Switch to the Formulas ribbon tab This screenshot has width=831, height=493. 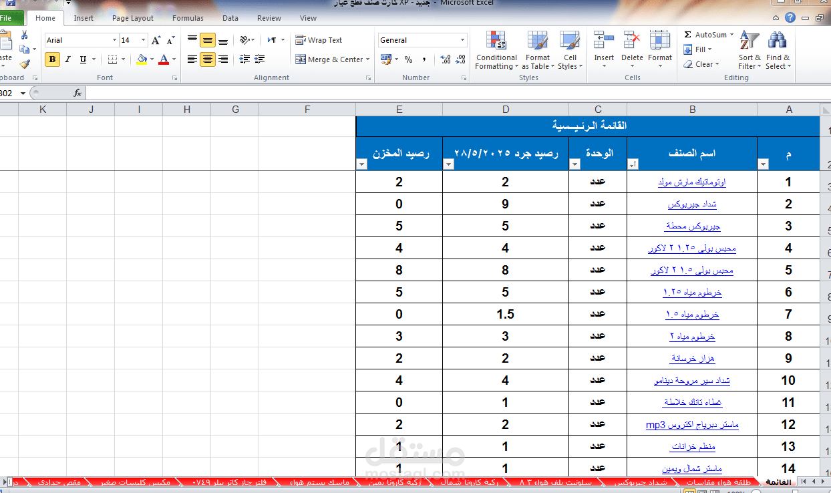[x=188, y=18]
